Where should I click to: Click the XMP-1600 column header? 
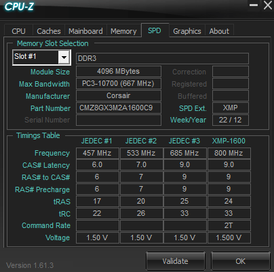click(x=229, y=141)
